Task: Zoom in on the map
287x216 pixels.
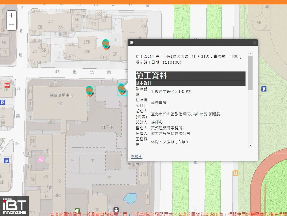Action: click(11, 15)
